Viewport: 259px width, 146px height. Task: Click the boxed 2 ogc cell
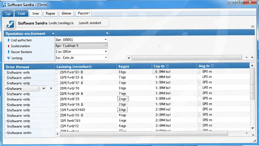click(x=123, y=99)
